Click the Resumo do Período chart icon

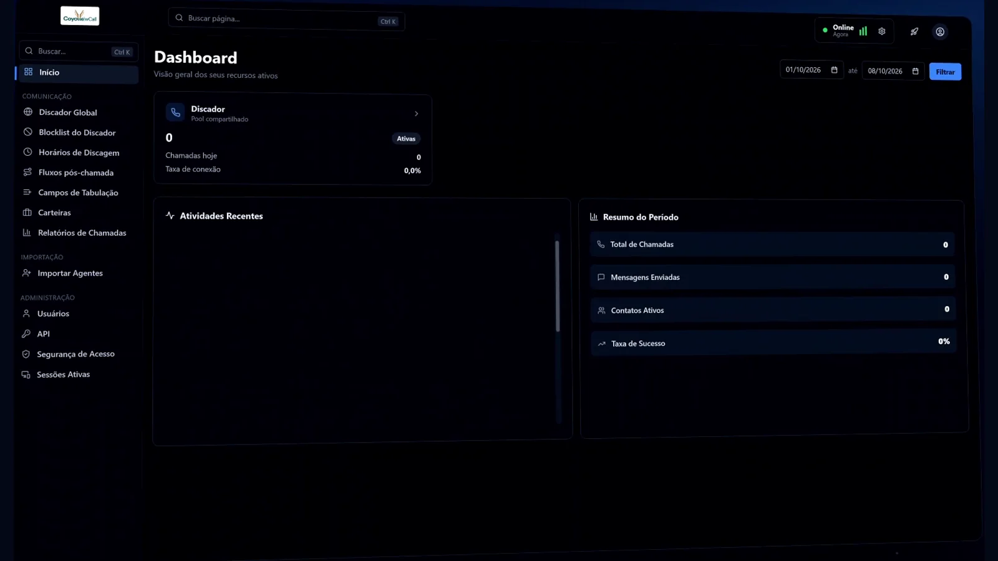(594, 217)
